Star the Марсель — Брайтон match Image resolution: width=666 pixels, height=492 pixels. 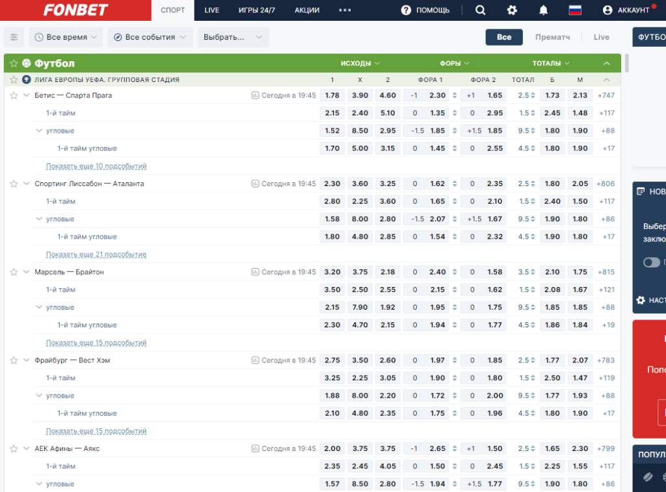tap(14, 272)
